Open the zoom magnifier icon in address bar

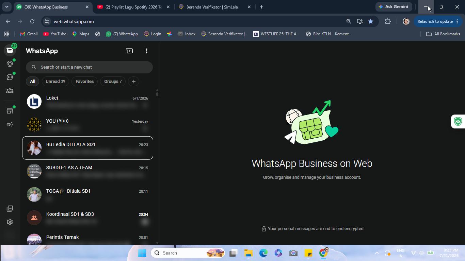349,21
